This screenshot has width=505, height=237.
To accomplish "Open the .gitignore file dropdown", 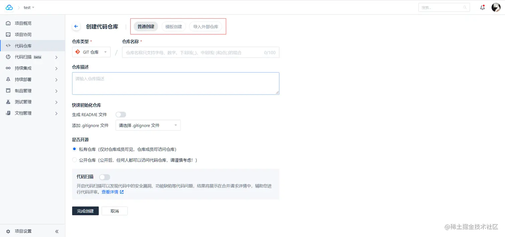I will tap(148, 125).
